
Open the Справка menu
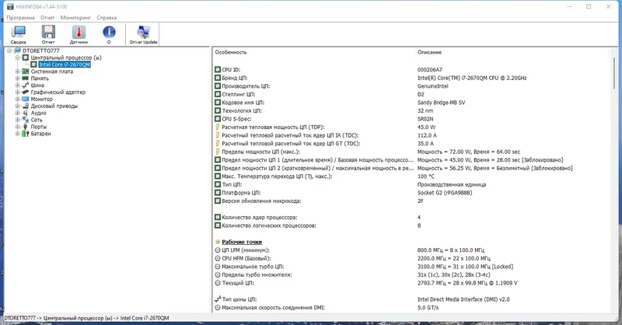tap(107, 17)
